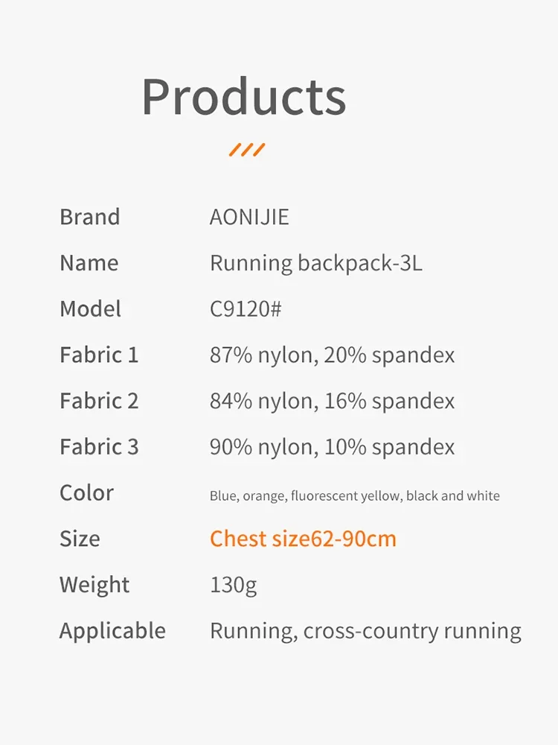Viewport: 558px width, 745px height.
Task: Click the 130g weight value
Action: coord(233,585)
